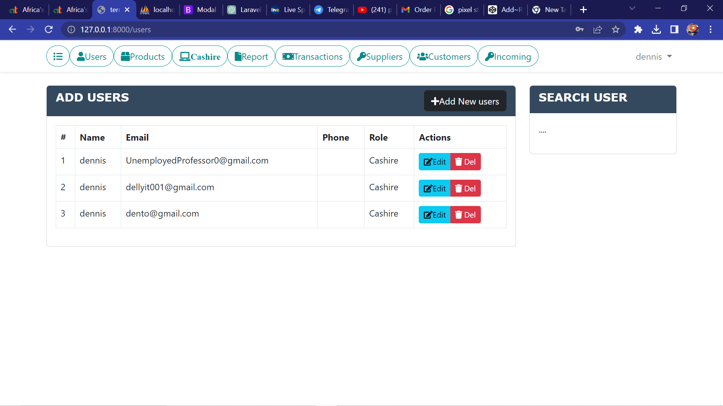Toggle the browser side panel
The image size is (723, 406).
(x=674, y=29)
